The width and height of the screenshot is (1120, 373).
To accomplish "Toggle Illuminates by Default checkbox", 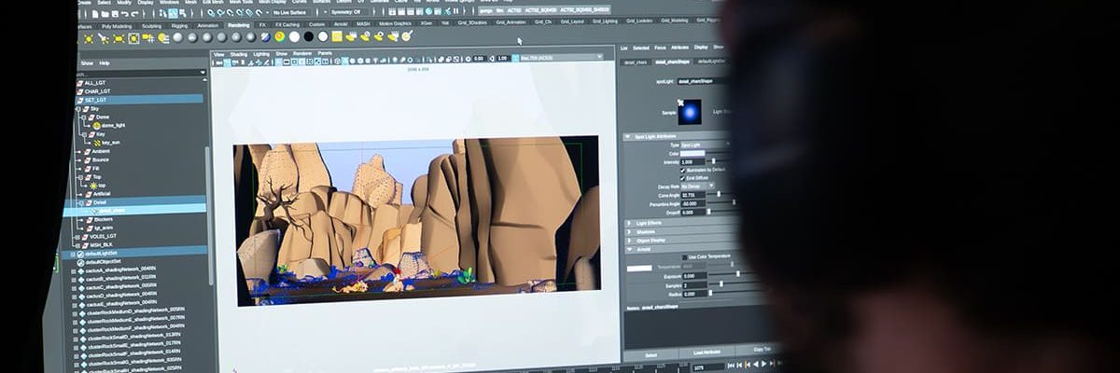I will (x=683, y=170).
